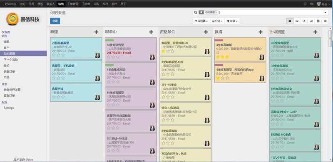Add a card in the 计划搁置 column

point(316,32)
